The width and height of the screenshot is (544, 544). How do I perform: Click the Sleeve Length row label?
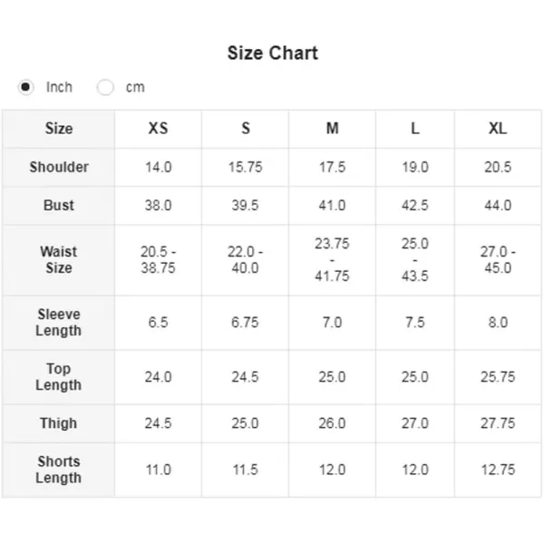(x=59, y=322)
